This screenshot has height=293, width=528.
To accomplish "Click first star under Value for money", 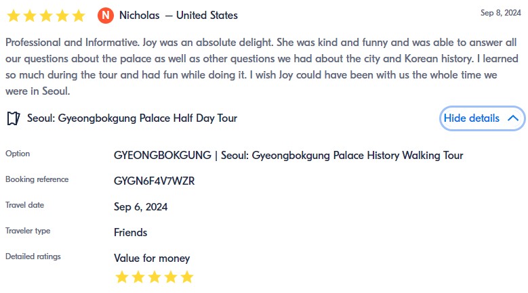I will [121, 277].
